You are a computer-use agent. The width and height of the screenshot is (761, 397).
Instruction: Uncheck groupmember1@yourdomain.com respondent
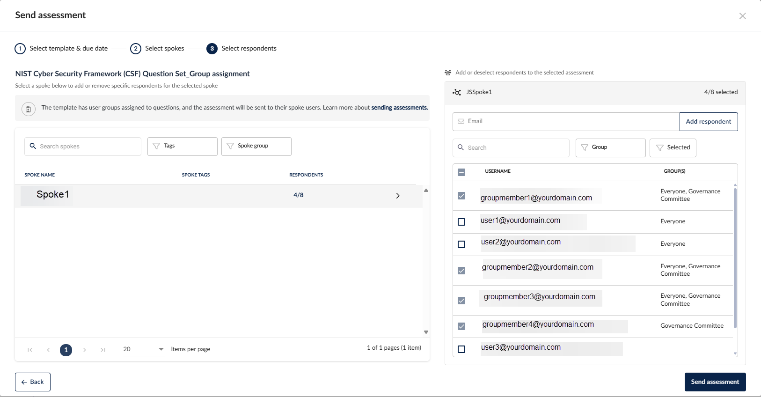click(461, 196)
